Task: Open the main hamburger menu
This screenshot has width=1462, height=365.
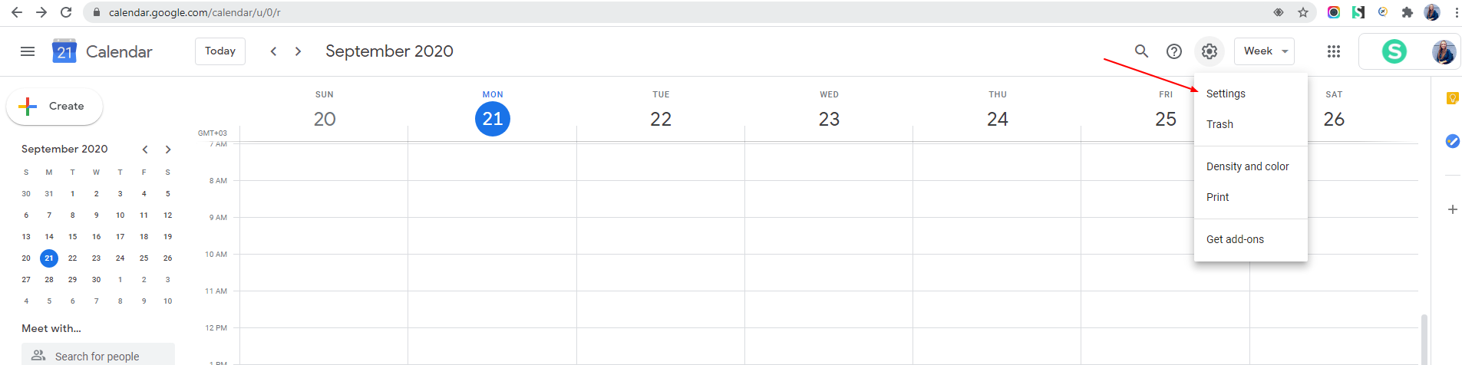Action: [28, 51]
